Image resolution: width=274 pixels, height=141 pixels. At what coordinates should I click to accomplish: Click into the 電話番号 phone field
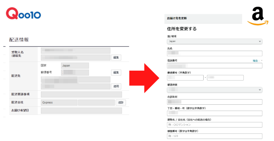pyautogui.click(x=214, y=66)
